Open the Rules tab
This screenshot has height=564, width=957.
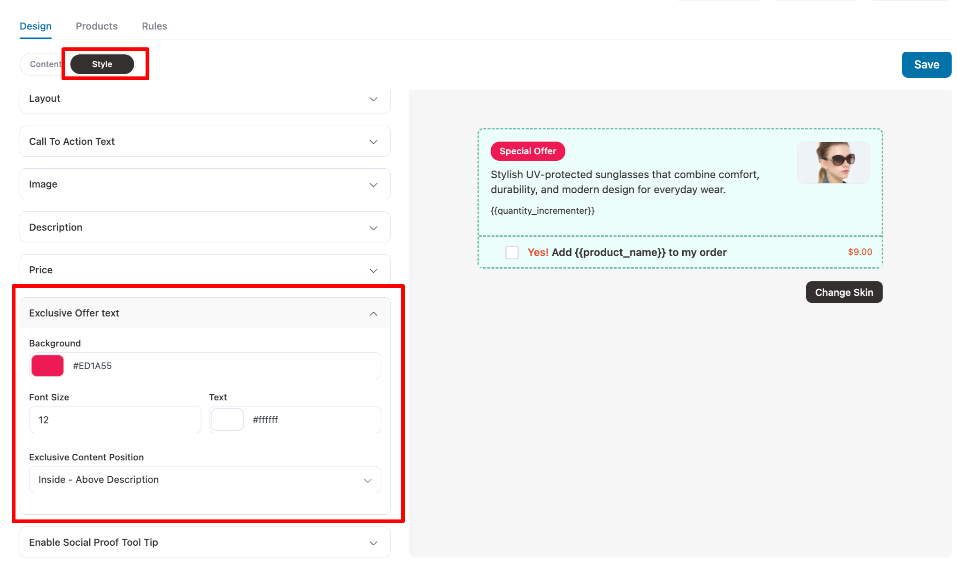154,26
